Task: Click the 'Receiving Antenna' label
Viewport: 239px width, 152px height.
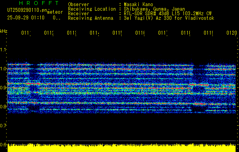Action: click(91, 18)
